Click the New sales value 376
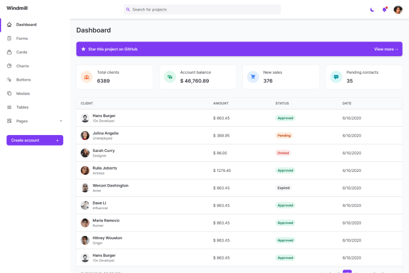Screen dimensions: 409x273 [268, 81]
